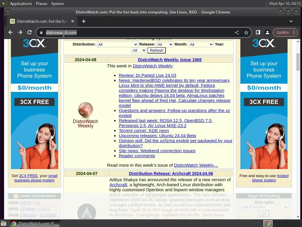The height and width of the screenshot is (227, 302).
Task: Go back using the browser back arrow
Action: click(11, 33)
